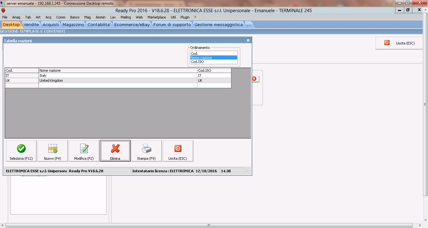The image size is (428, 228).
Task: Click the Cod. column header in the table
Action: (x=22, y=70)
